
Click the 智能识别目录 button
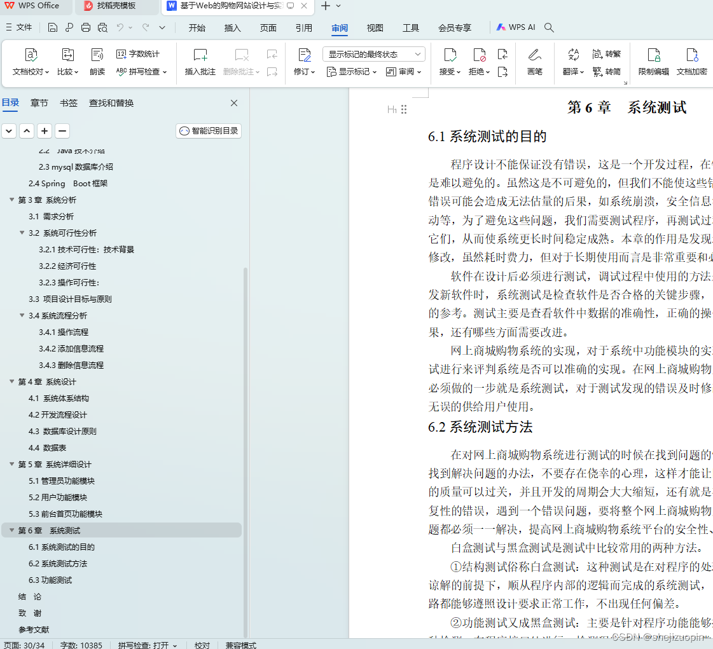(x=208, y=130)
